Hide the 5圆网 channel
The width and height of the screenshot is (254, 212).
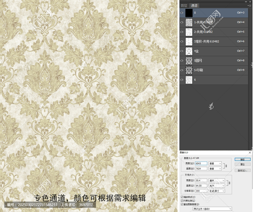tap(182, 61)
